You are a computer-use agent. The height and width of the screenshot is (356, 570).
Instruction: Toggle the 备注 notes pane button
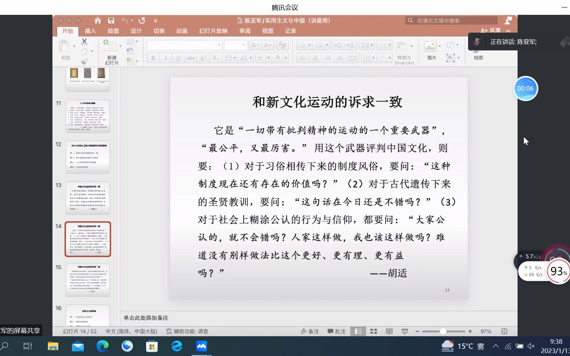point(310,331)
